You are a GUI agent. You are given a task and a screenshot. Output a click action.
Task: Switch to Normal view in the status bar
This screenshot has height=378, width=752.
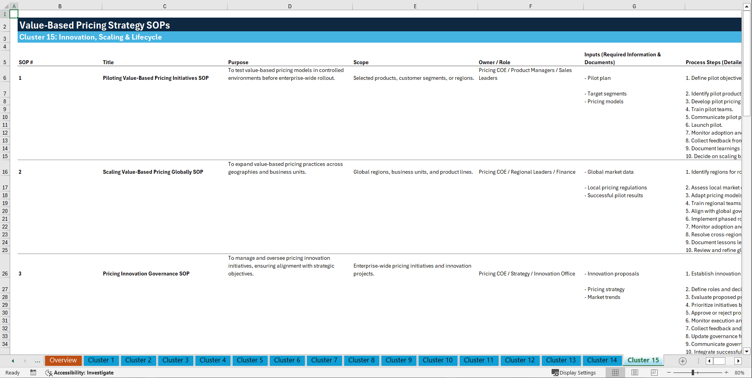615,373
